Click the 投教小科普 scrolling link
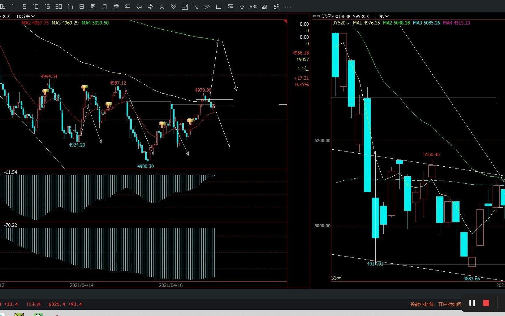The image size is (505, 316). [x=436, y=304]
